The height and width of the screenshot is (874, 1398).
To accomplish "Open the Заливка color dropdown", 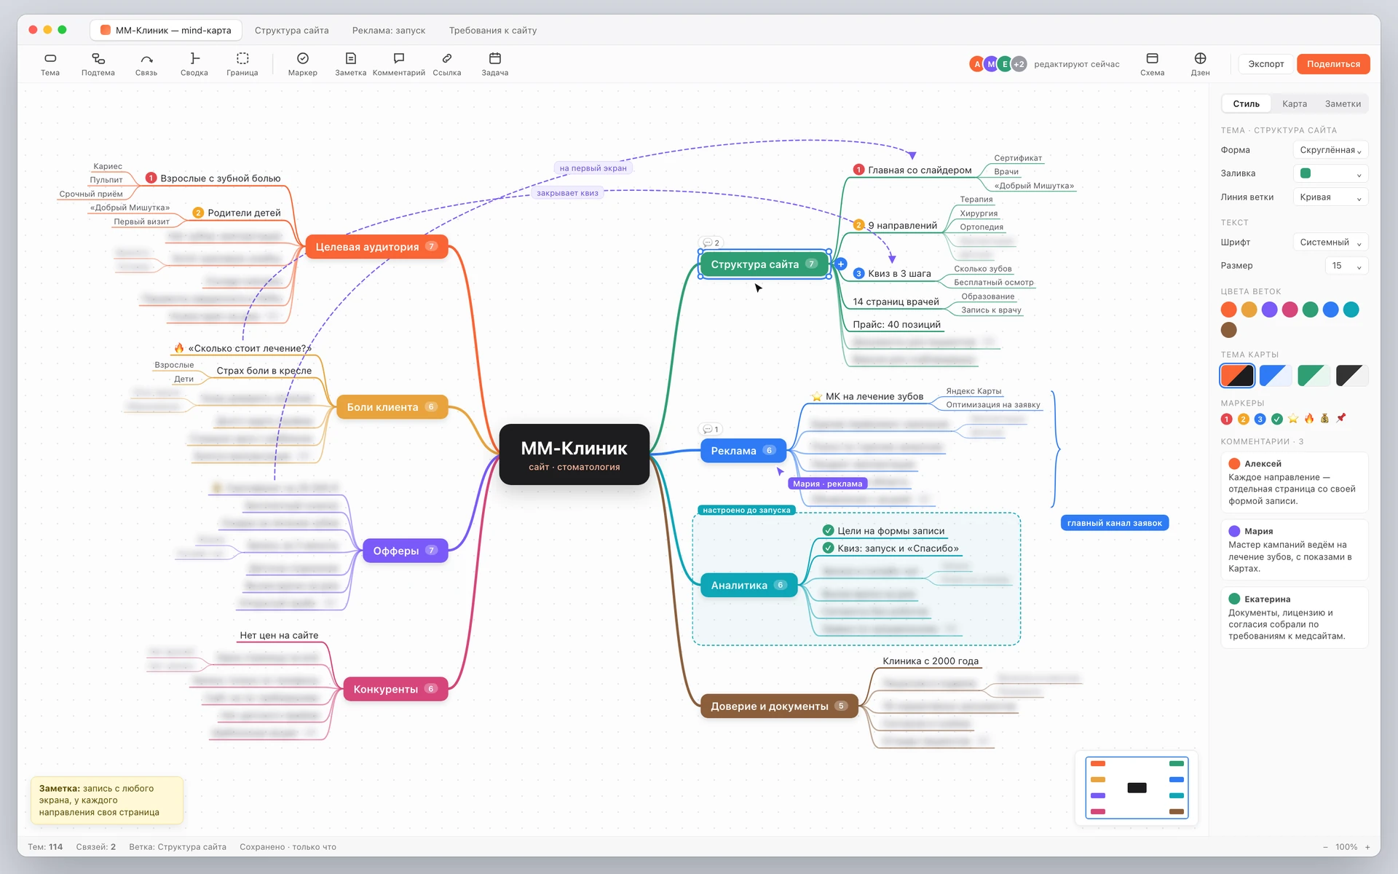I will coord(1330,173).
